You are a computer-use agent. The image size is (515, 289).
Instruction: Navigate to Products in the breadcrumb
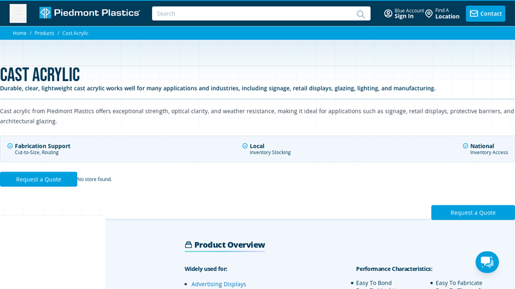[x=44, y=33]
